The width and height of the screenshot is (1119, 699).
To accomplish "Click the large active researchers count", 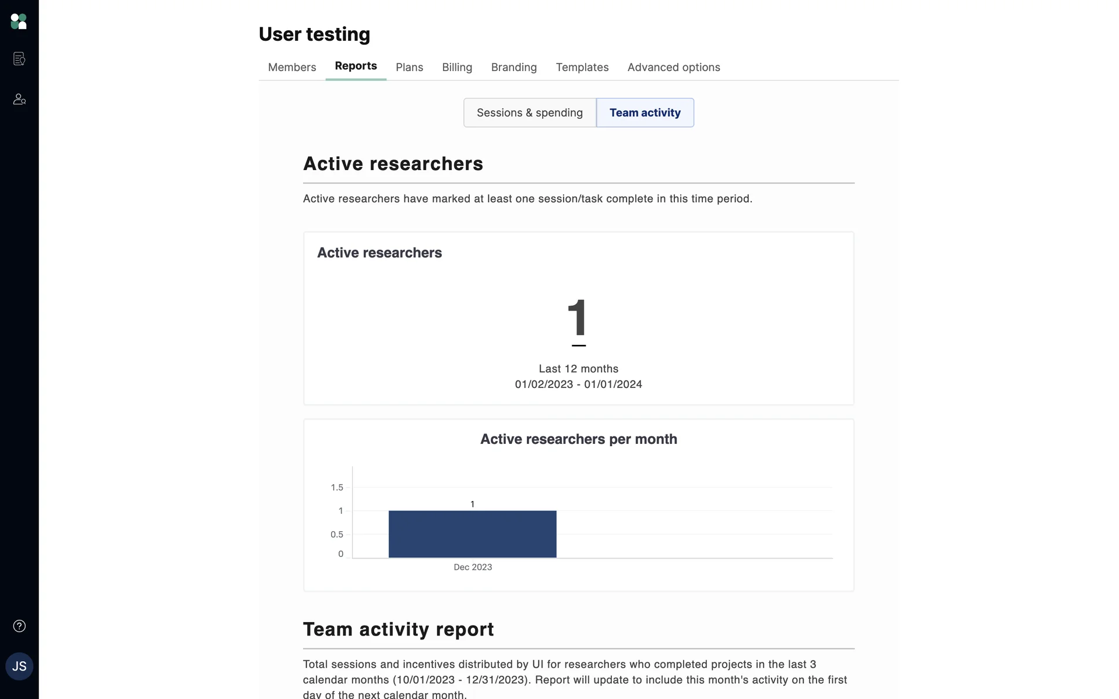I will pos(578,318).
